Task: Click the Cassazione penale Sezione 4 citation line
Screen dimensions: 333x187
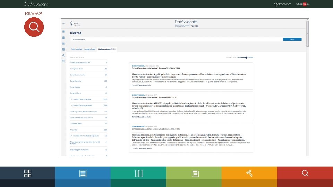Action: 156,129
